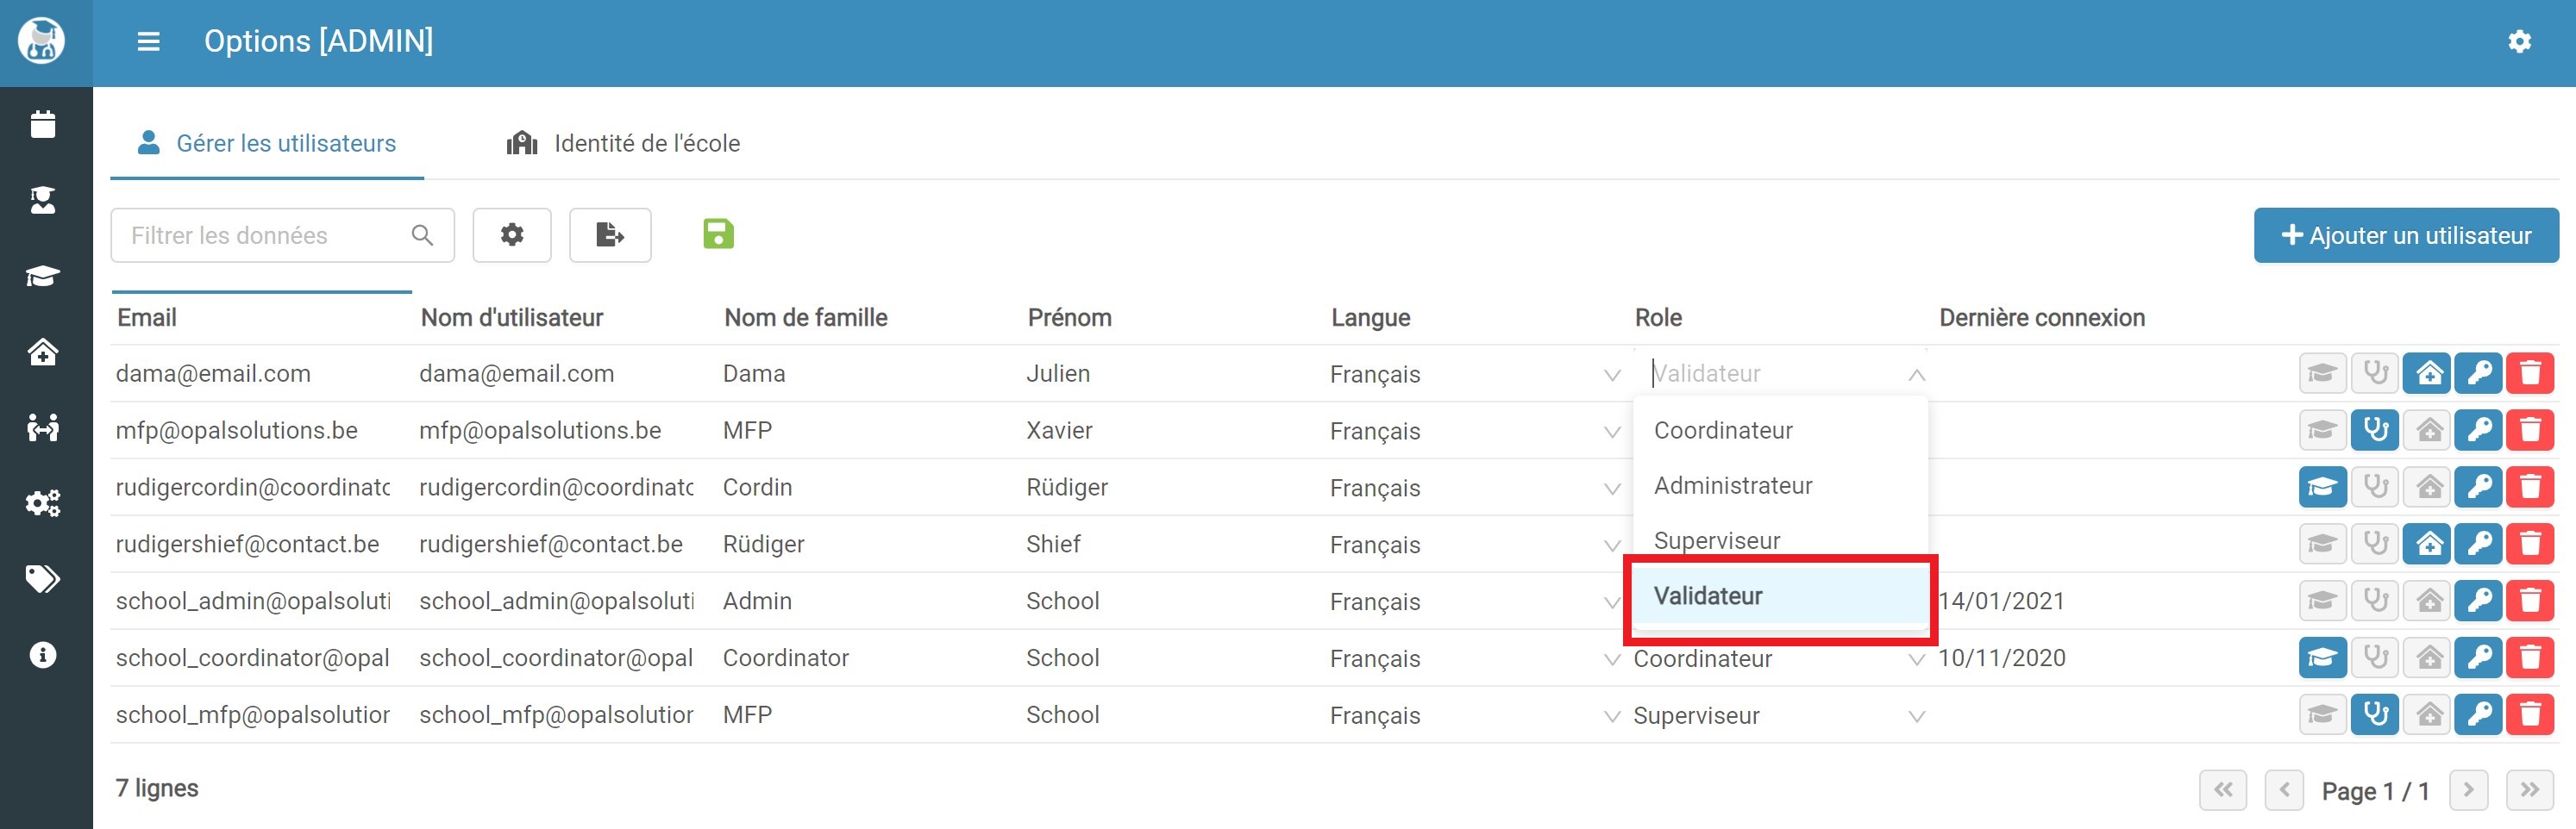The height and width of the screenshot is (829, 2576).
Task: Click the Ajouter un utilisateur button
Action: (2405, 236)
